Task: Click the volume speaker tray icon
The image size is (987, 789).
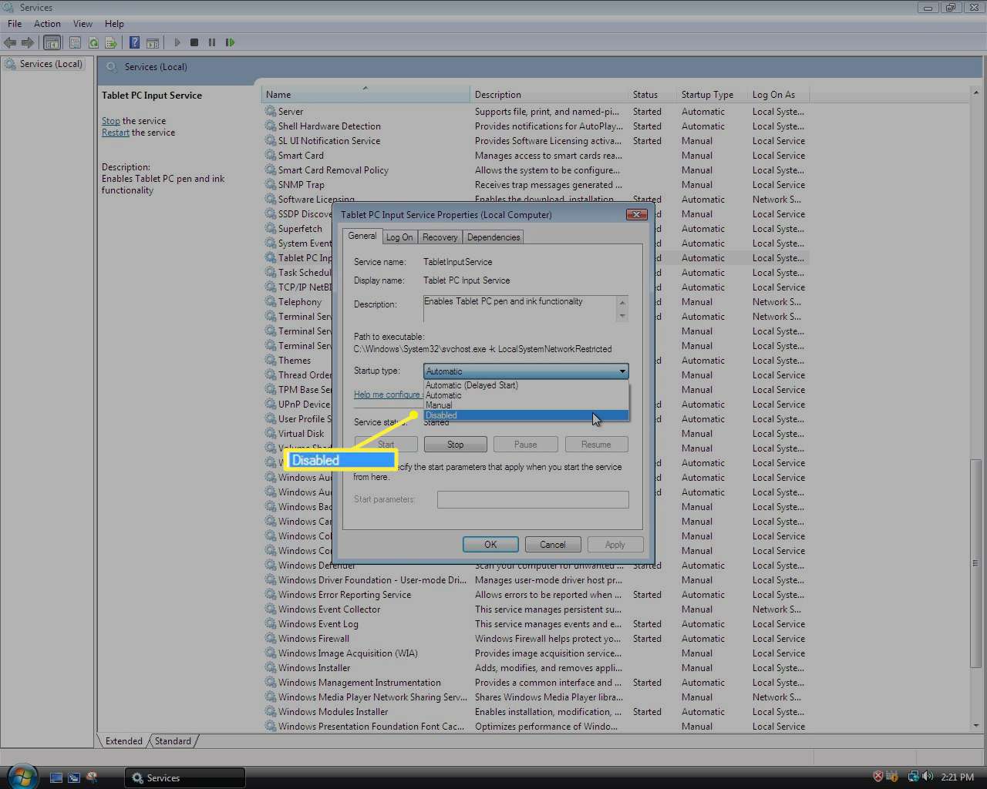Action: click(928, 777)
